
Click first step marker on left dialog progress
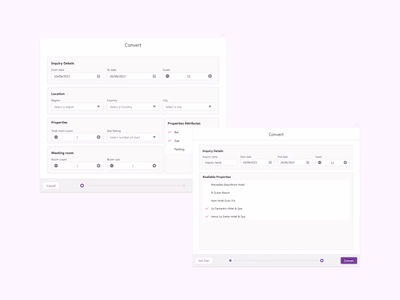click(x=82, y=186)
